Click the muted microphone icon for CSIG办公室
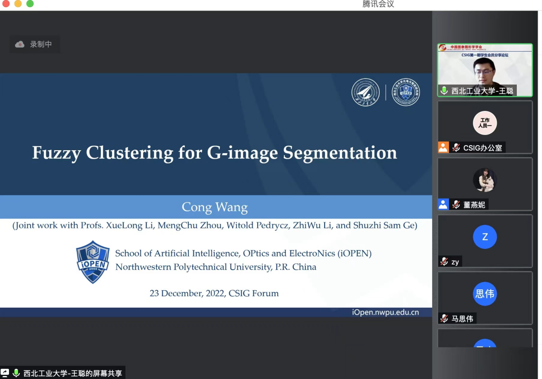Image resolution: width=542 pixels, height=379 pixels. pos(456,148)
